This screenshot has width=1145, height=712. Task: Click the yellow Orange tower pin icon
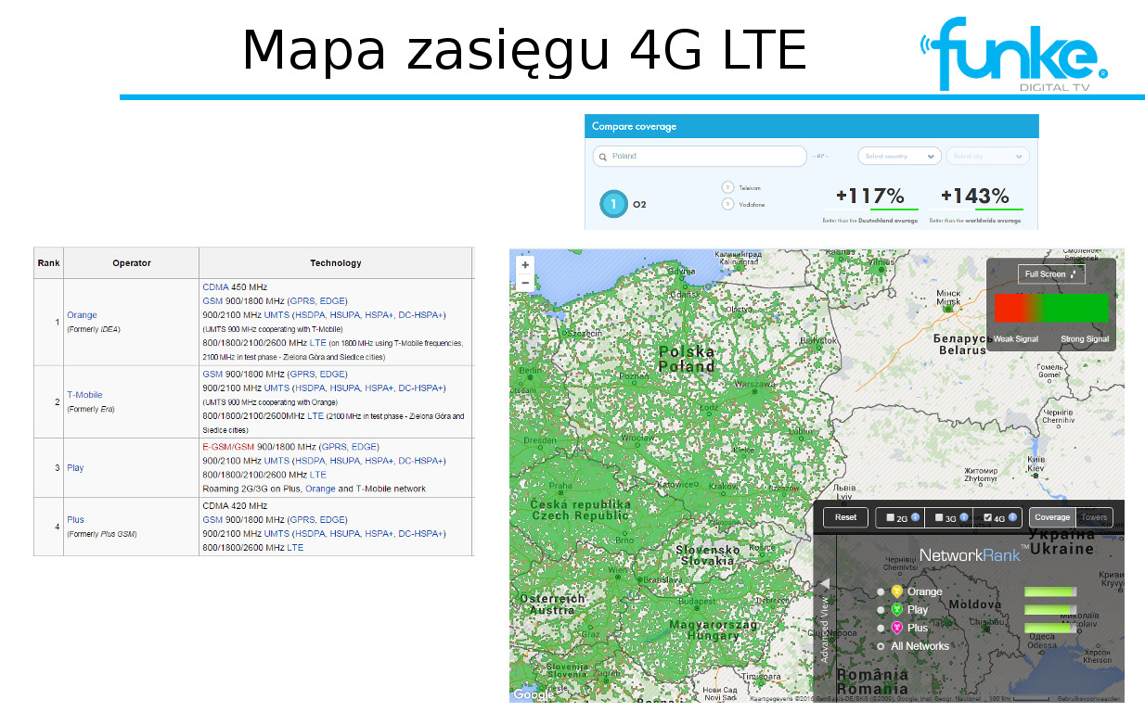coord(896,591)
